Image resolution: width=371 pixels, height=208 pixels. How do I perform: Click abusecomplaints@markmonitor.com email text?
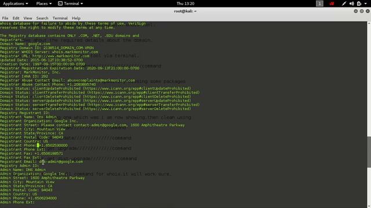pyautogui.click(x=101, y=80)
